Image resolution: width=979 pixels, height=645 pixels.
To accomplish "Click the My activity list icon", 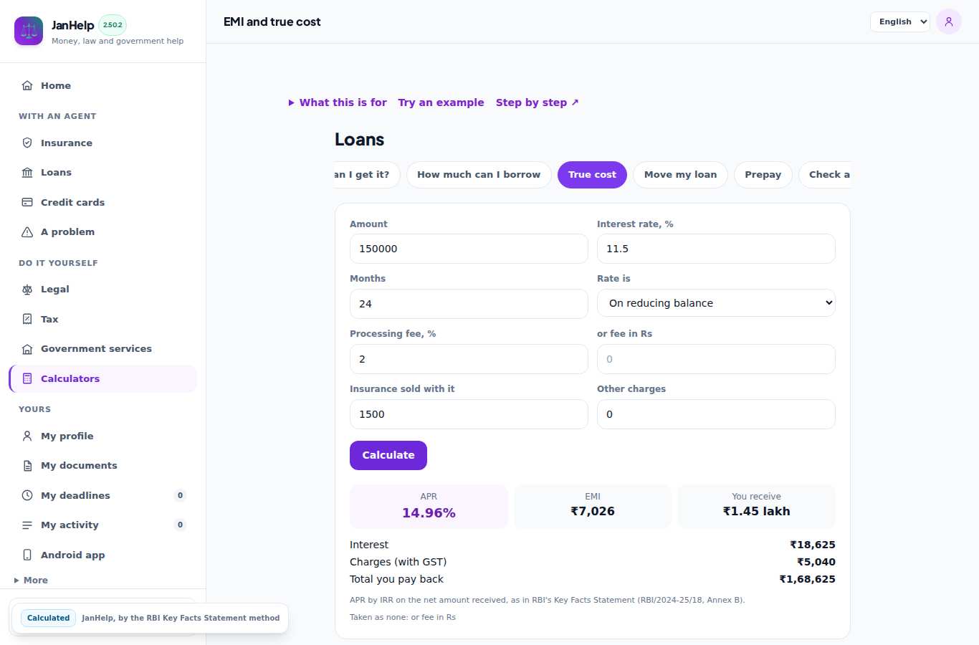I will click(x=27, y=525).
